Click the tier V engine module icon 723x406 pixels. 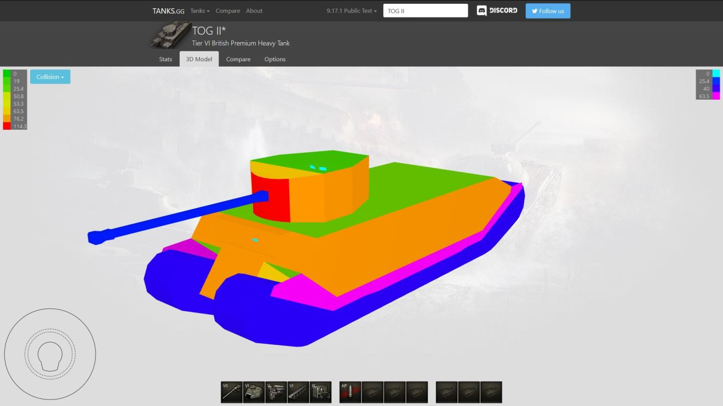(x=276, y=392)
